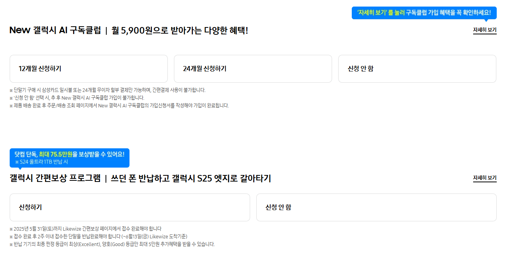
Task: Choose 신청 안 함 for 간편보상 프로그램
Action: pyautogui.click(x=376, y=207)
